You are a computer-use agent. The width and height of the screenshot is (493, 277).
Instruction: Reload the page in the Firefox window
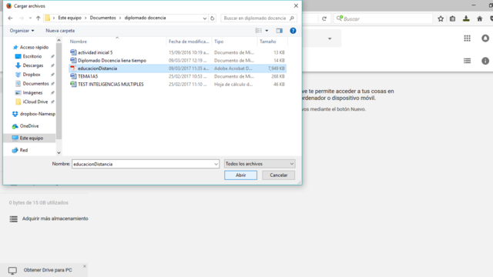point(324,18)
